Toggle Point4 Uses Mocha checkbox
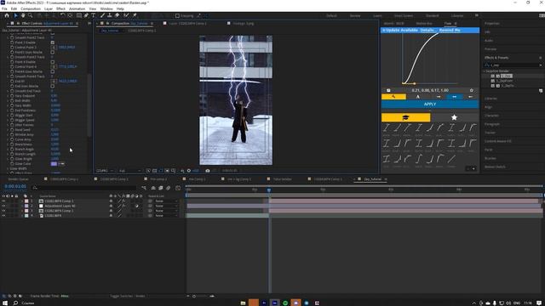The width and height of the screenshot is (545, 306). [53, 71]
